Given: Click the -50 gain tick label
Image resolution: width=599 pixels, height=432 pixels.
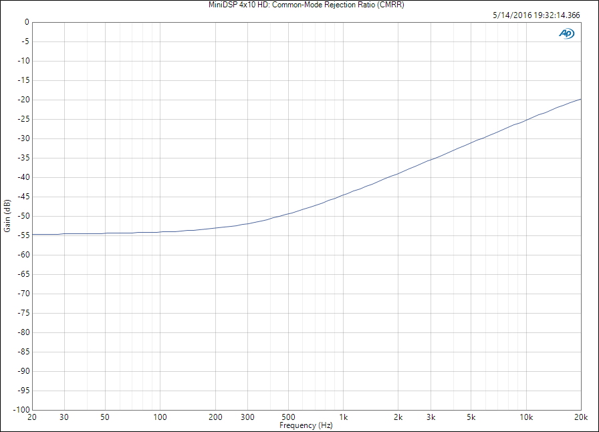Looking at the screenshot, I should tap(23, 216).
